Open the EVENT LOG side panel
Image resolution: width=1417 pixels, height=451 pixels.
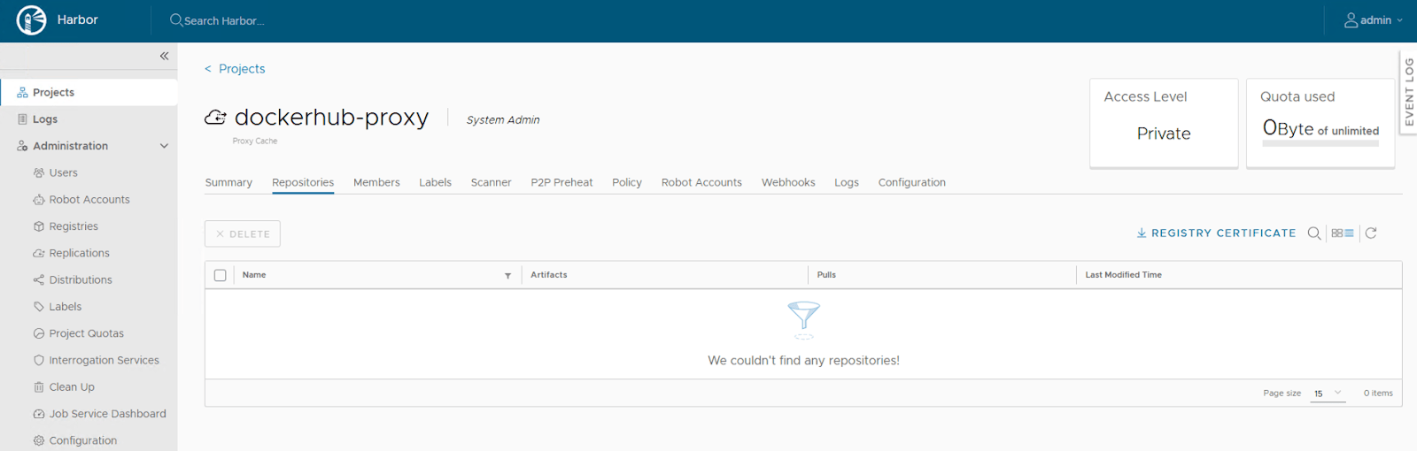pos(1408,92)
